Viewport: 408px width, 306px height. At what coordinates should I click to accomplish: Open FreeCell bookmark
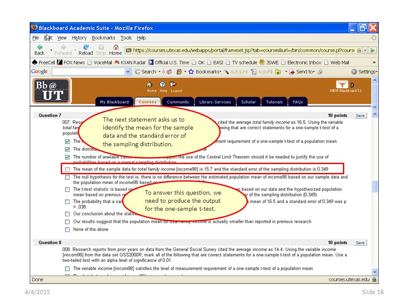(43, 62)
